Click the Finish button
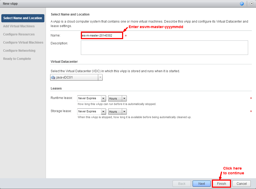Viewport: 256px width, 189px height. pyautogui.click(x=221, y=184)
